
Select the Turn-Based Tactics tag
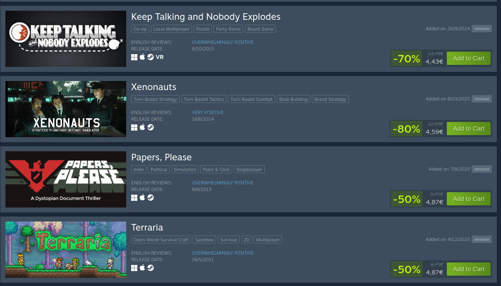click(x=204, y=99)
